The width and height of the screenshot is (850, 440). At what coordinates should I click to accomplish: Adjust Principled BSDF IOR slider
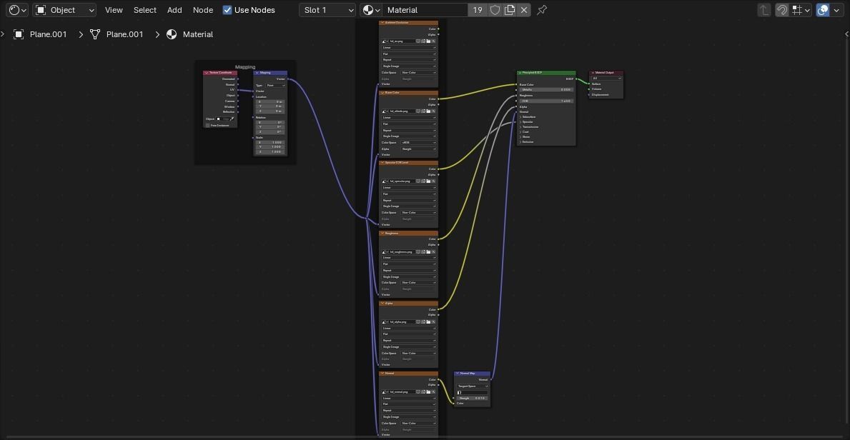click(546, 101)
